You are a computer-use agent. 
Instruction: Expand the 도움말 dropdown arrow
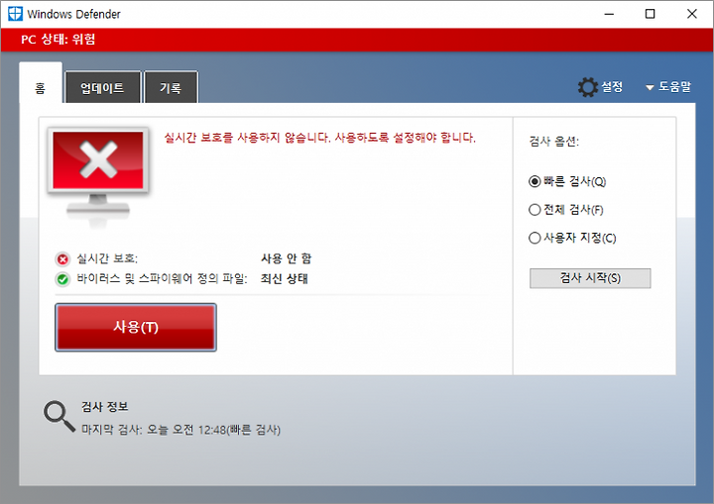coord(650,87)
